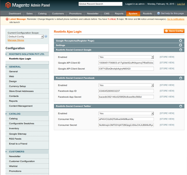Open Web configuration section
187x175 pixels.
click(27, 76)
